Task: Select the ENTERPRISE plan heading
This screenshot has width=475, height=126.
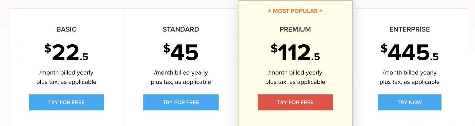Action: click(410, 29)
